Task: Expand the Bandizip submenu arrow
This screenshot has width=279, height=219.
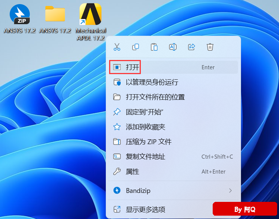Action: [231, 191]
